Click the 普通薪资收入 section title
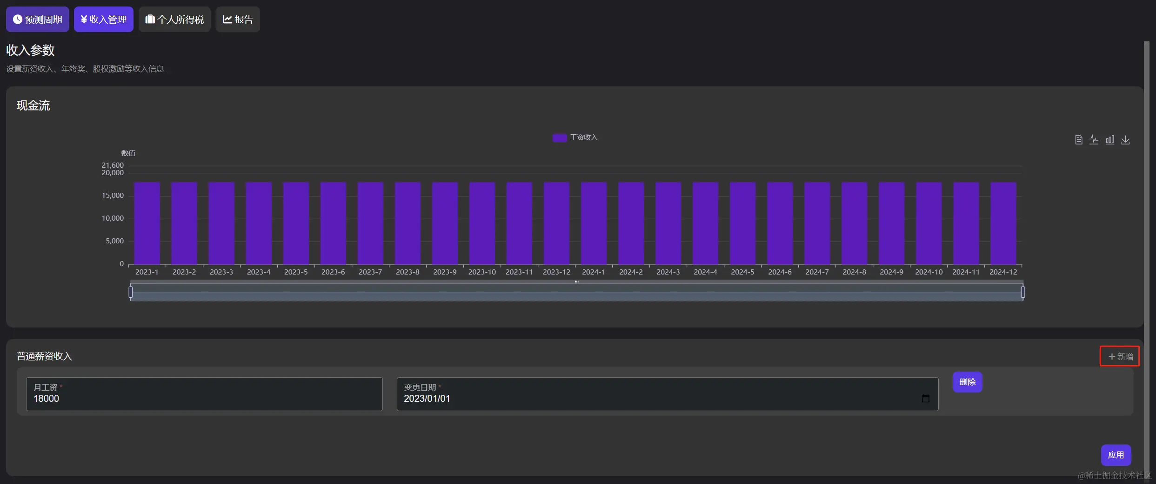 coord(44,356)
